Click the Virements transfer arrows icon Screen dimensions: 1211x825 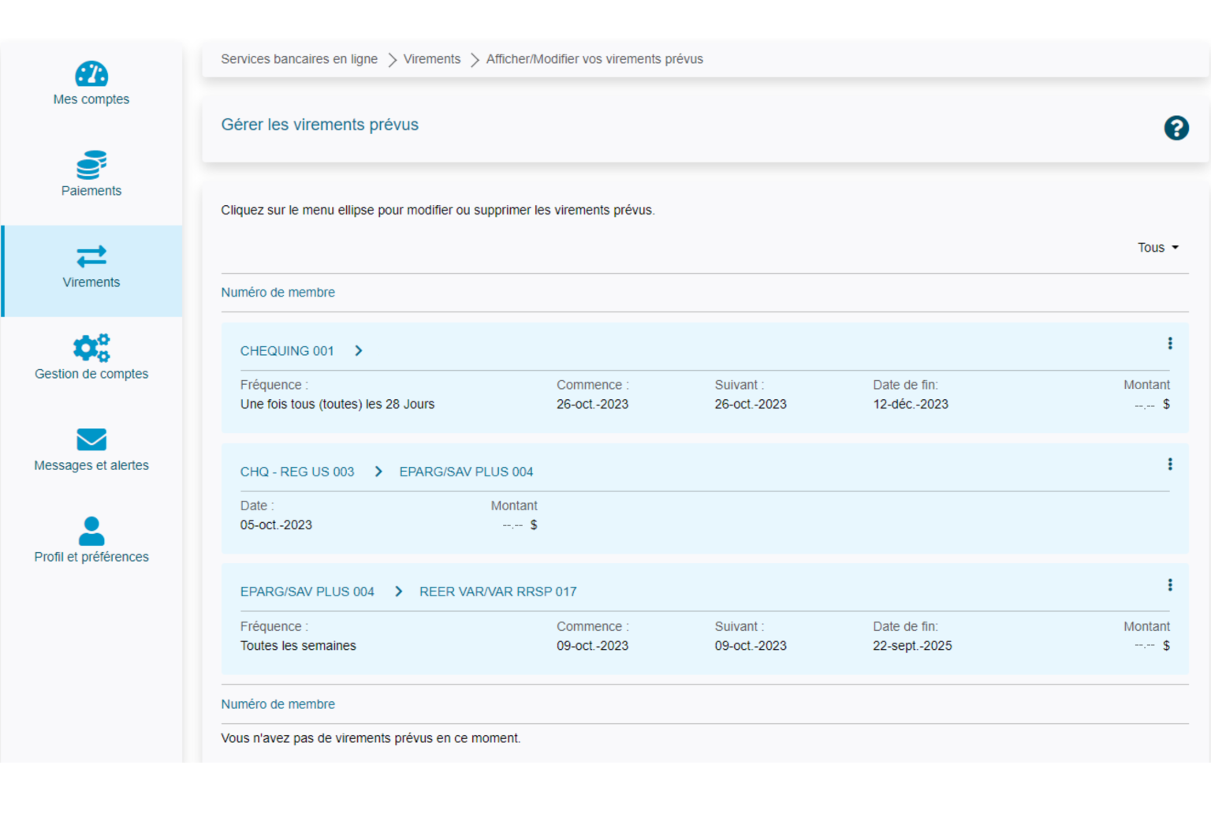(91, 256)
